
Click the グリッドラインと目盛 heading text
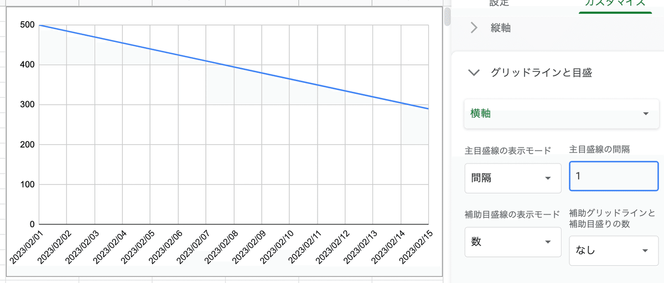541,72
